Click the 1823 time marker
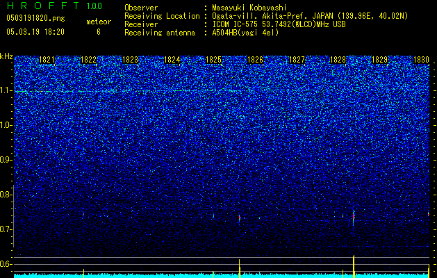Screen dimensions: 437x278 click(130, 60)
